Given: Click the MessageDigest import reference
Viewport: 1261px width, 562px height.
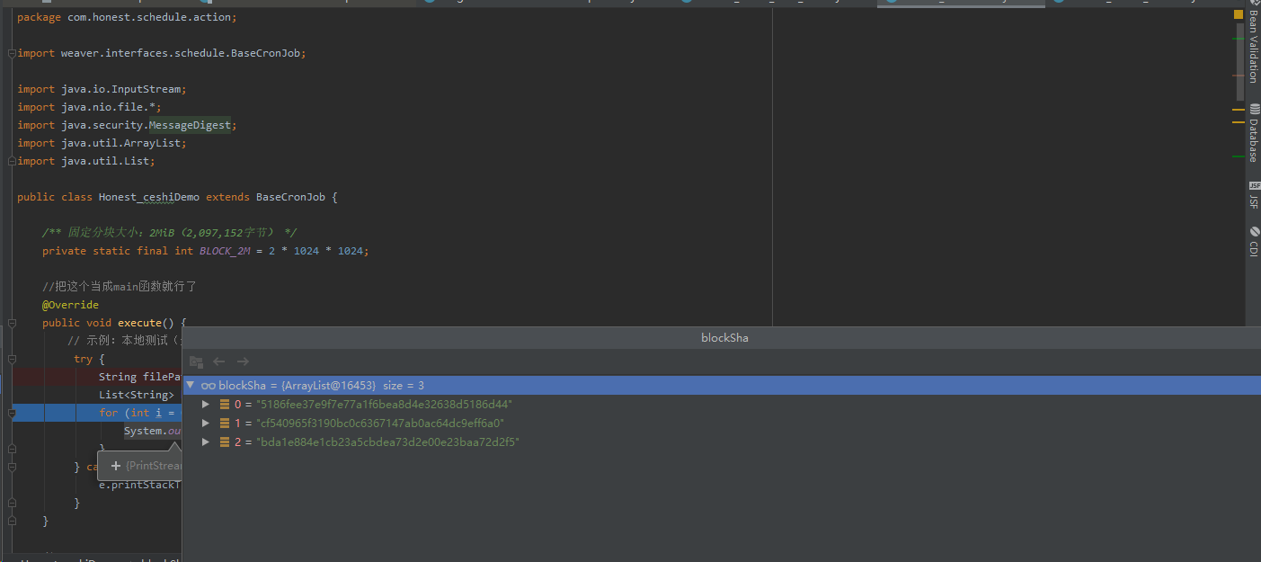Looking at the screenshot, I should tap(190, 125).
